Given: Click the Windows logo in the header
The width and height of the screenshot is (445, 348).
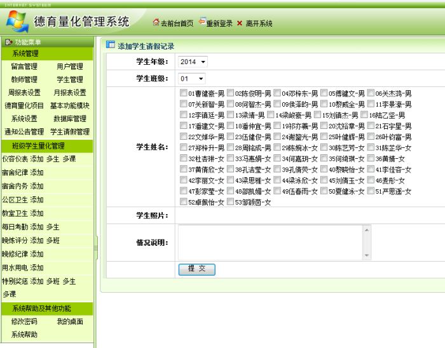Looking at the screenshot, I should (15, 22).
